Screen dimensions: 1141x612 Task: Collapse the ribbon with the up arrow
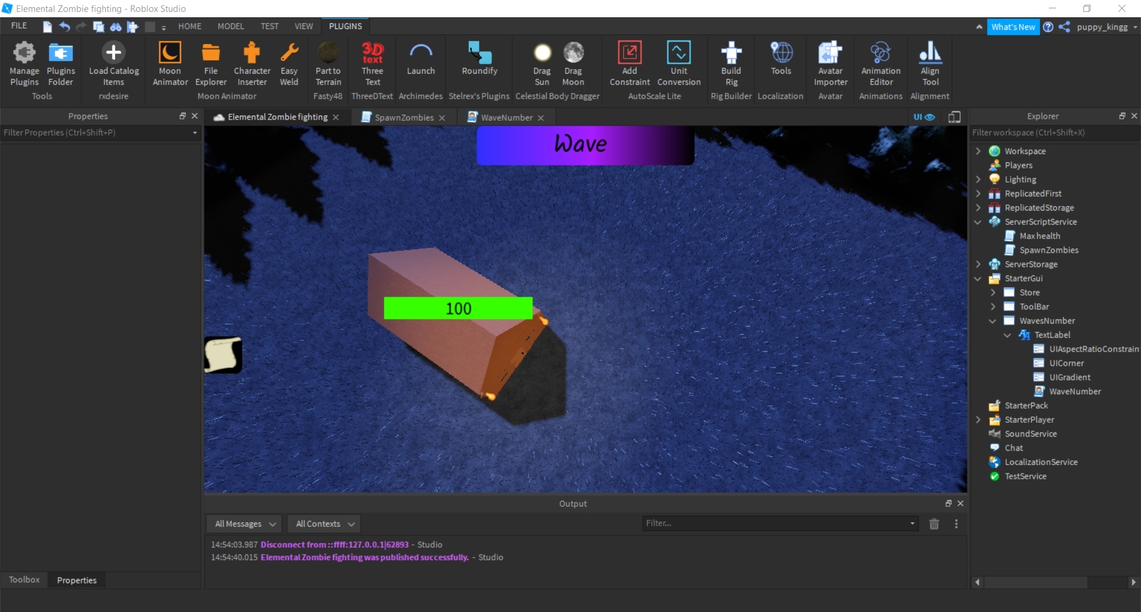[x=979, y=27]
